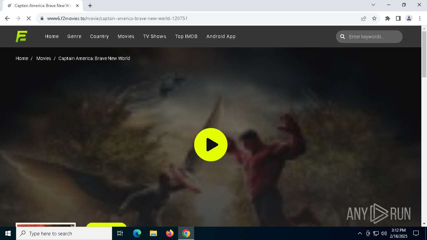
Task: Open Top IMDB page
Action: pyautogui.click(x=186, y=36)
